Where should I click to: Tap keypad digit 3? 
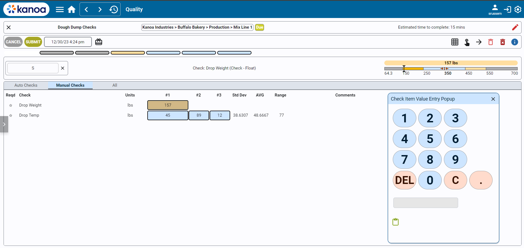[x=455, y=118]
